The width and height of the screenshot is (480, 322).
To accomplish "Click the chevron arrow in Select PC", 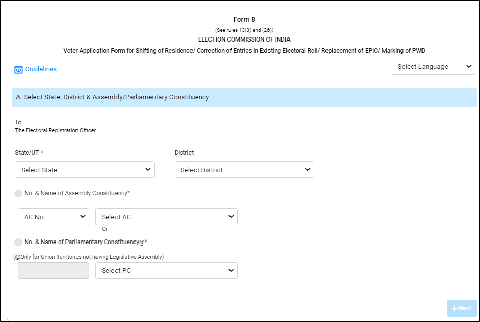I will point(231,270).
